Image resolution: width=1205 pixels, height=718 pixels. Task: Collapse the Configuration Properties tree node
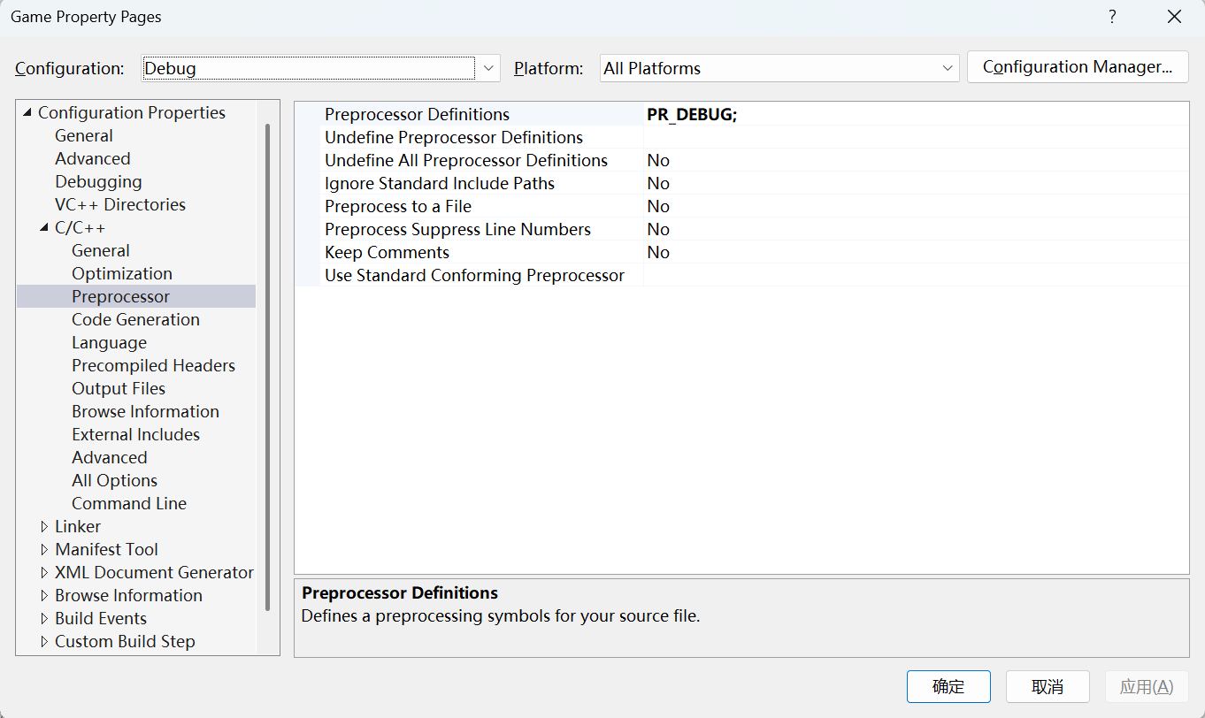click(x=27, y=112)
